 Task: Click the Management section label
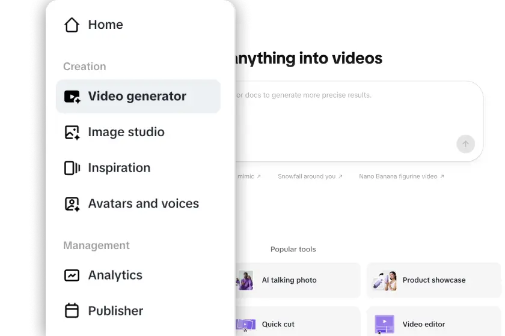point(96,245)
